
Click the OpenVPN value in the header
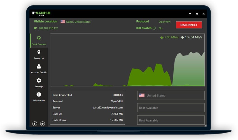[x=165, y=22]
